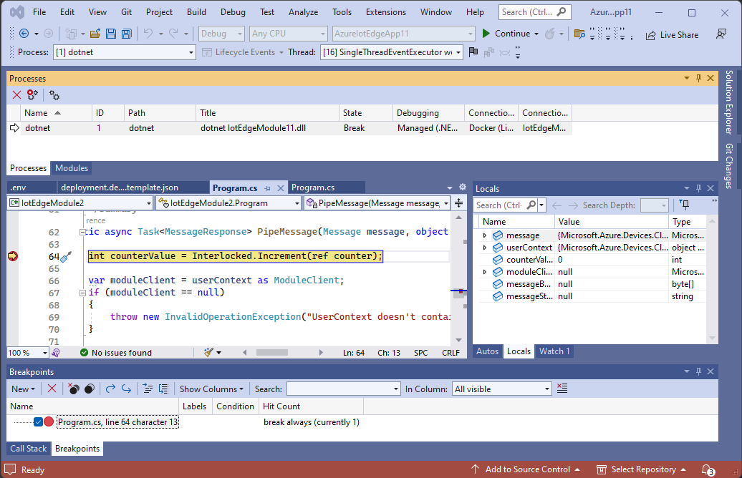
Task: Click the Attach to Process icon in Processes panel
Action: (32, 94)
